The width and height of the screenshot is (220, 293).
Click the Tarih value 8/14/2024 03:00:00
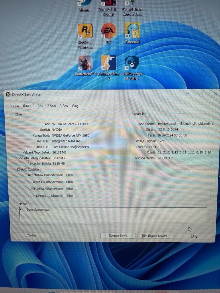click(172, 135)
